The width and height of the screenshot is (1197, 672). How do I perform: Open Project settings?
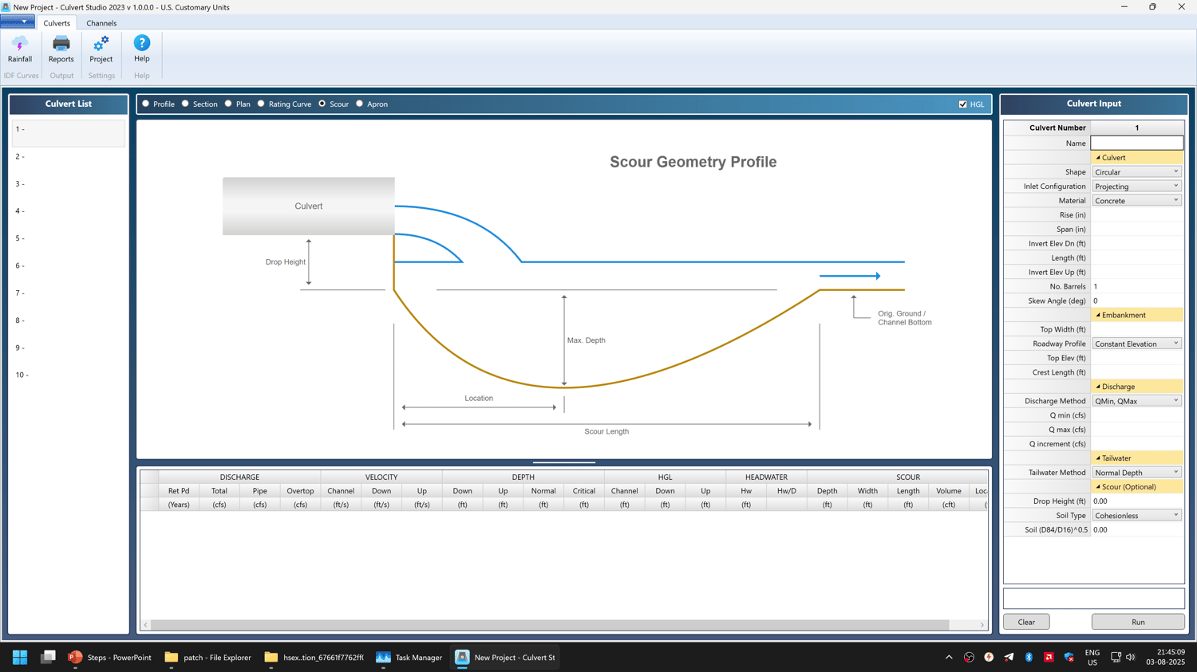101,49
